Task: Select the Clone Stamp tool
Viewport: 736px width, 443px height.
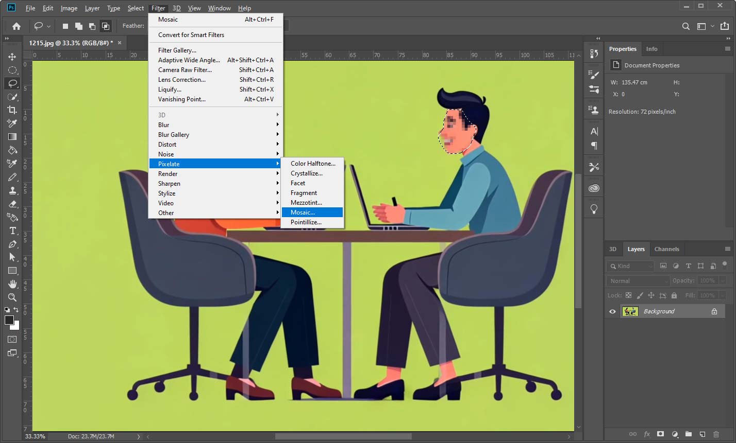Action: (13, 190)
